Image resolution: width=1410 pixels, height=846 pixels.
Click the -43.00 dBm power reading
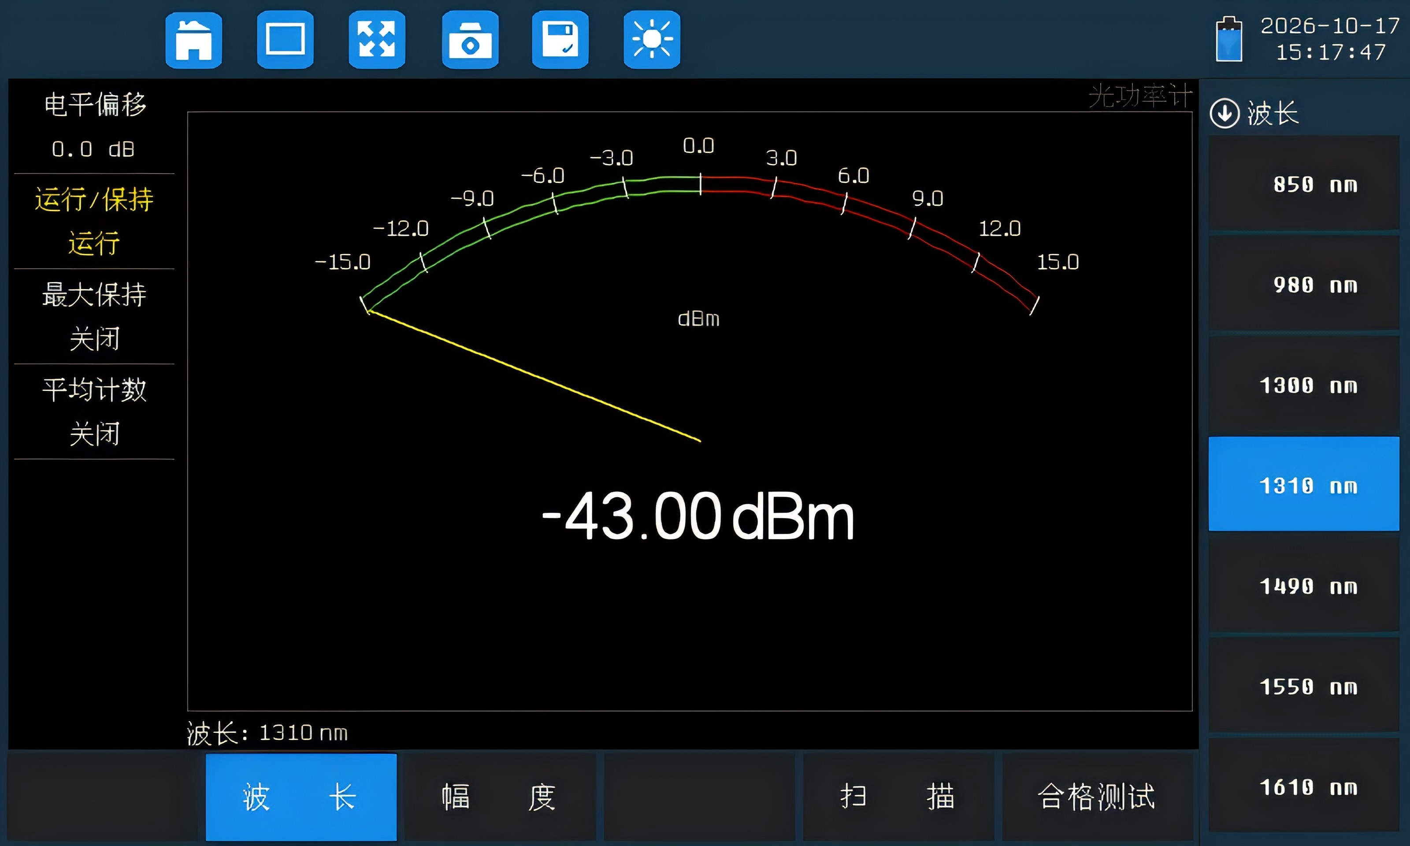tap(698, 516)
